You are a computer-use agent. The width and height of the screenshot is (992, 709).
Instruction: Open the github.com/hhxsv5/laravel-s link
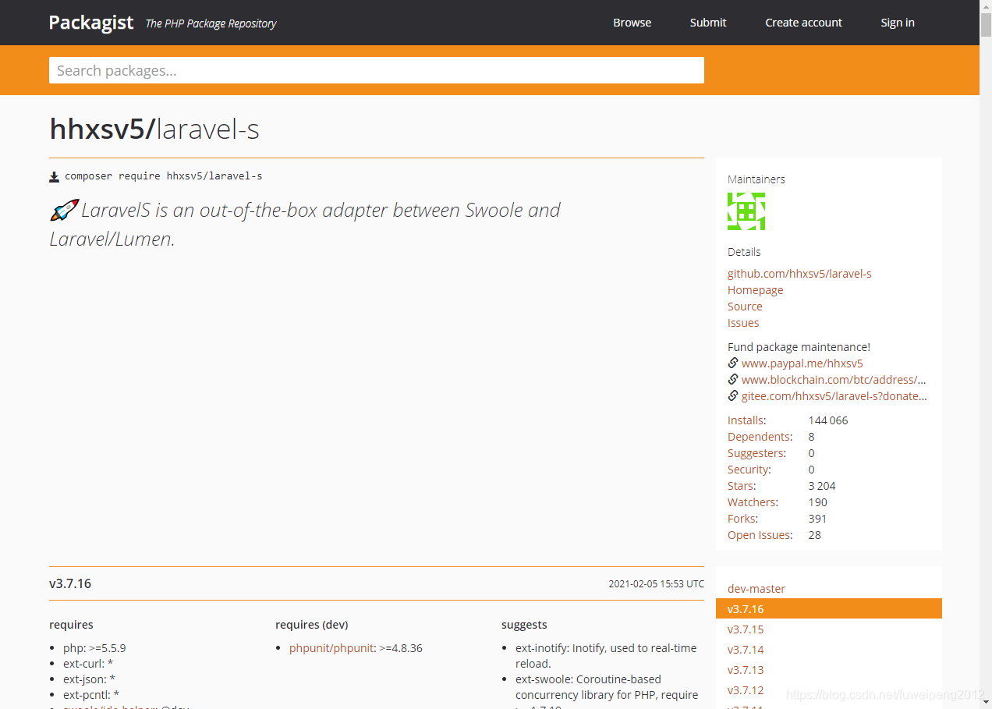(799, 274)
